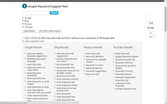Click the 398 tweet count box
Screen dimensions: 167x104
tap(151, 23)
